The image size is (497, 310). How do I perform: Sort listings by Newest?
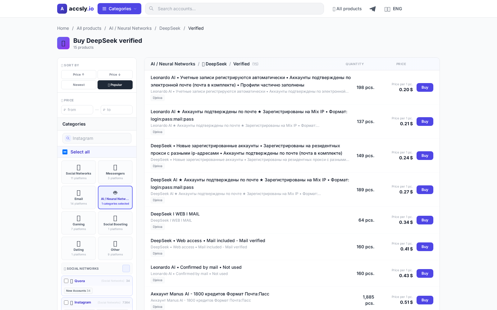click(x=78, y=85)
